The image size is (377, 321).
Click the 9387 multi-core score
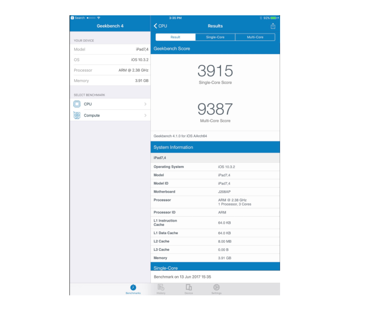pyautogui.click(x=215, y=109)
